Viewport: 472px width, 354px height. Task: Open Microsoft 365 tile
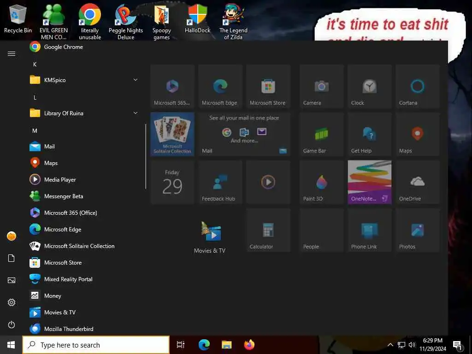pos(172,86)
